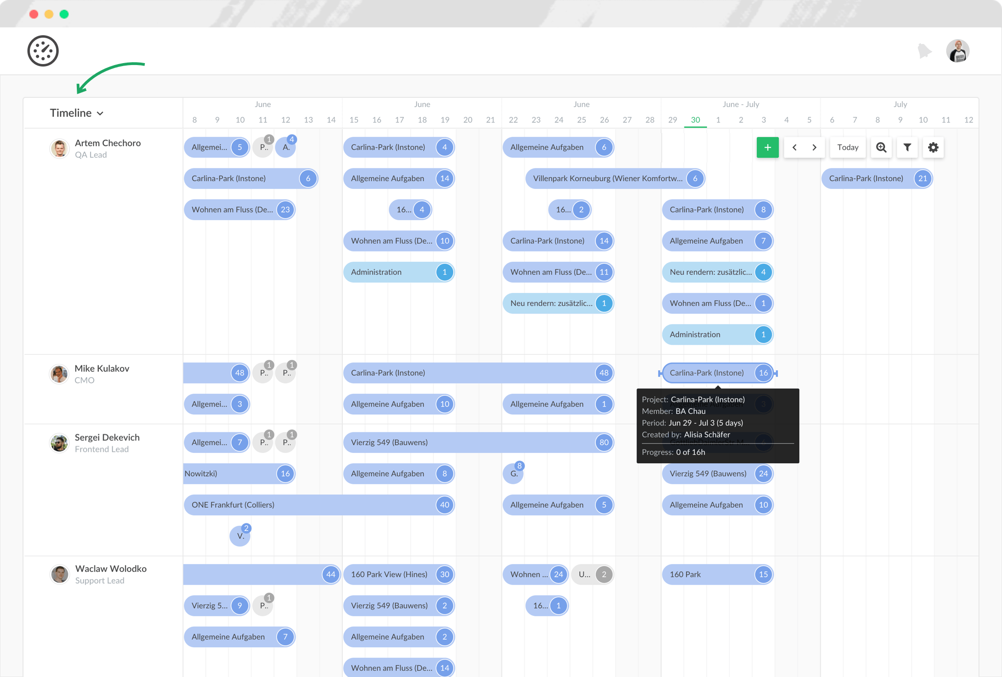Click the zoom magnifier icon
The image size is (1002, 677).
point(881,147)
